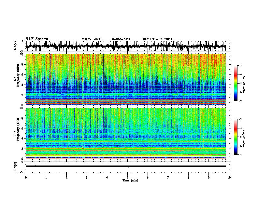Click the time axis tick label 10 at bottom right

229,178
